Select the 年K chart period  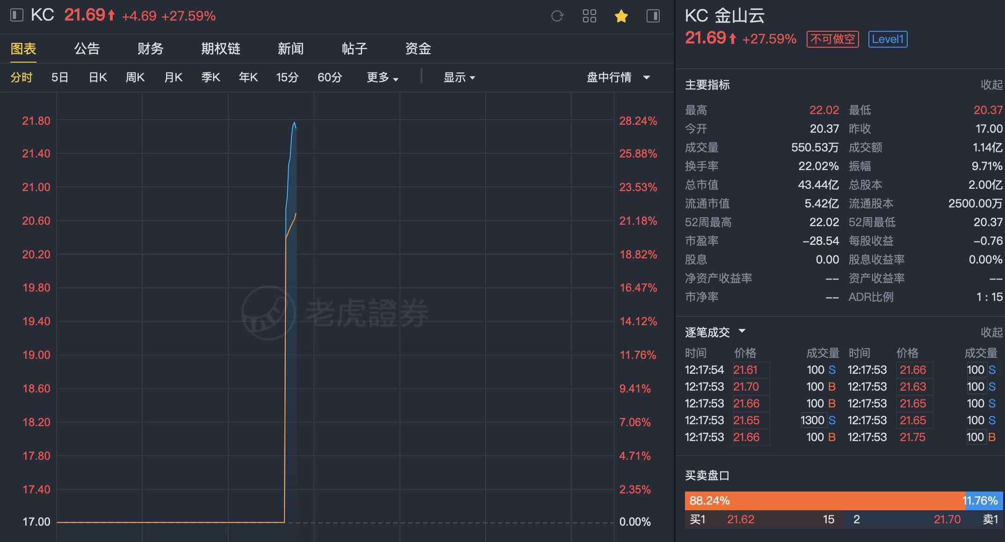[248, 78]
